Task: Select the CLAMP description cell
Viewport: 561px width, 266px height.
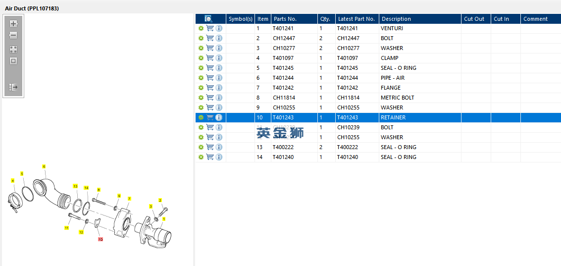Action: point(420,58)
